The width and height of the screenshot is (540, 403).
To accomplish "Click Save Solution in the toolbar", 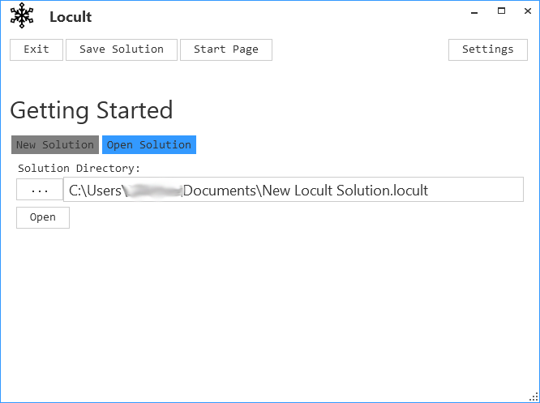I will pos(122,49).
